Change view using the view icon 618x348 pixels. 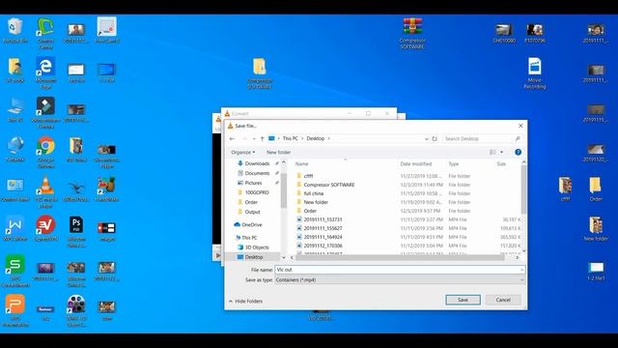[492, 153]
